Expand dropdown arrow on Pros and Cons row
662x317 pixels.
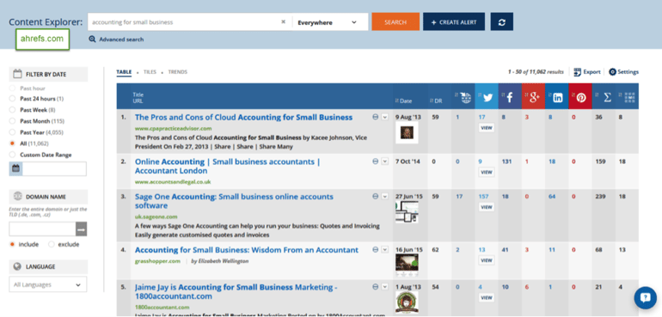pyautogui.click(x=384, y=118)
